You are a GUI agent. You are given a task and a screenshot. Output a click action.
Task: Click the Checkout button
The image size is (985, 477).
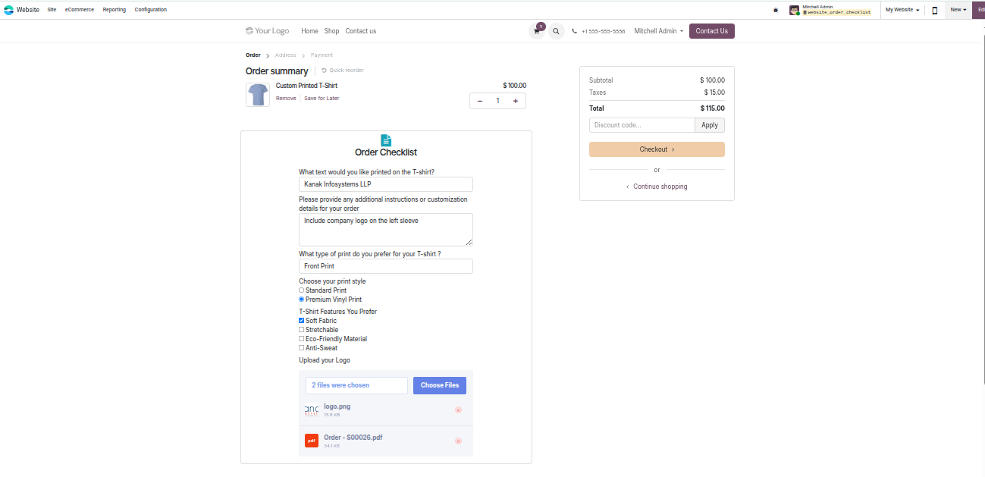[657, 149]
